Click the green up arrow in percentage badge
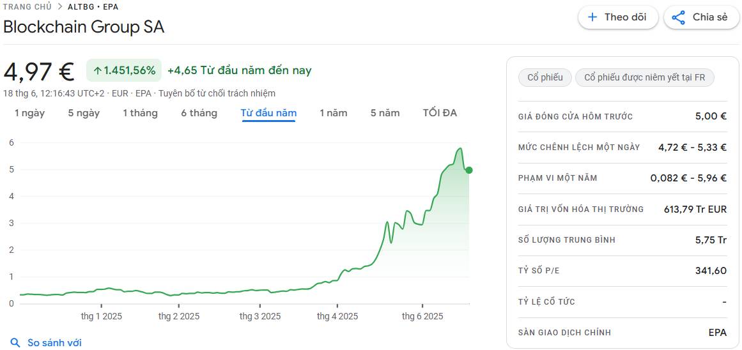Viewport: 742px width, 350px height. pos(98,71)
